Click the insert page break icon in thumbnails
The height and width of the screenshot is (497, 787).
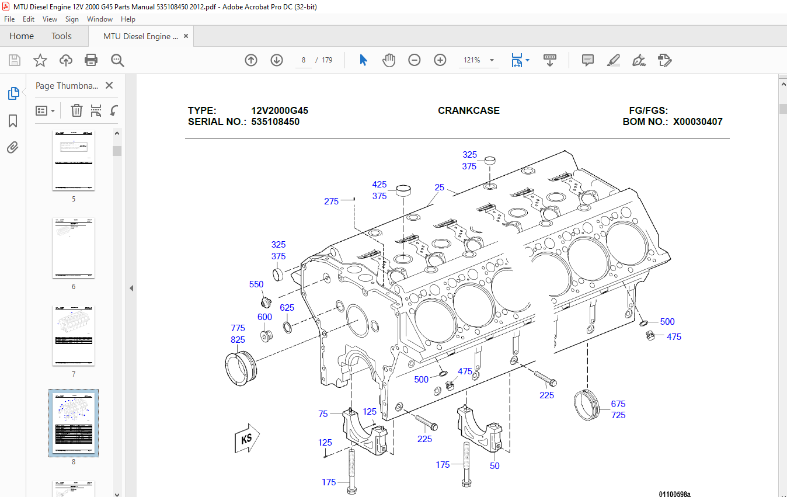click(96, 110)
